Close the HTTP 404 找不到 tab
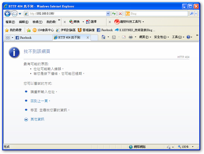Image resolution: width=204 pixels, height=154 pixels. (87, 37)
